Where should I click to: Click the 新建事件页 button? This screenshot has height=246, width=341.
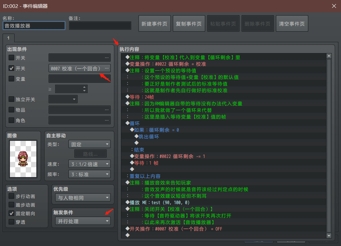point(154,23)
